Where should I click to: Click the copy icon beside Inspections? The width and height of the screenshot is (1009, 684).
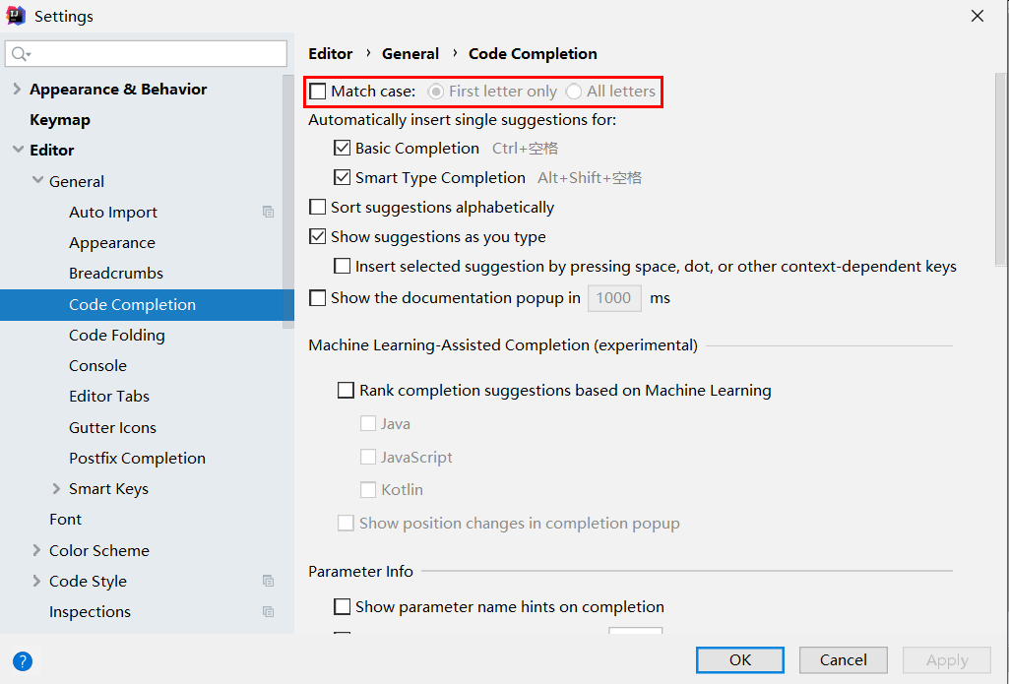[268, 611]
